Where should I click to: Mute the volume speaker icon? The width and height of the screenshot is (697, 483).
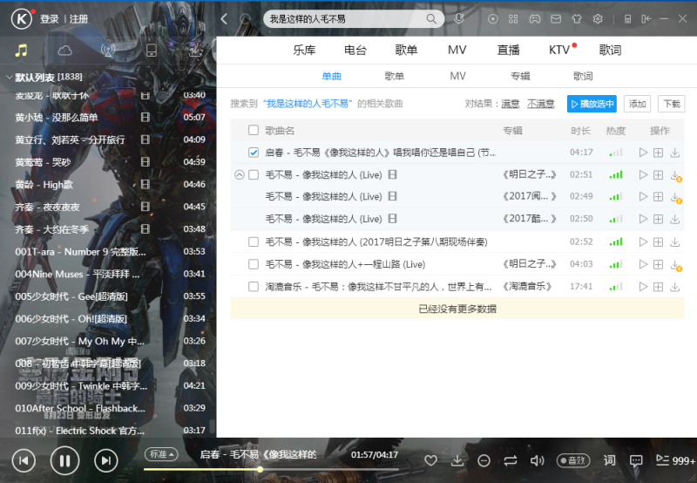point(537,460)
